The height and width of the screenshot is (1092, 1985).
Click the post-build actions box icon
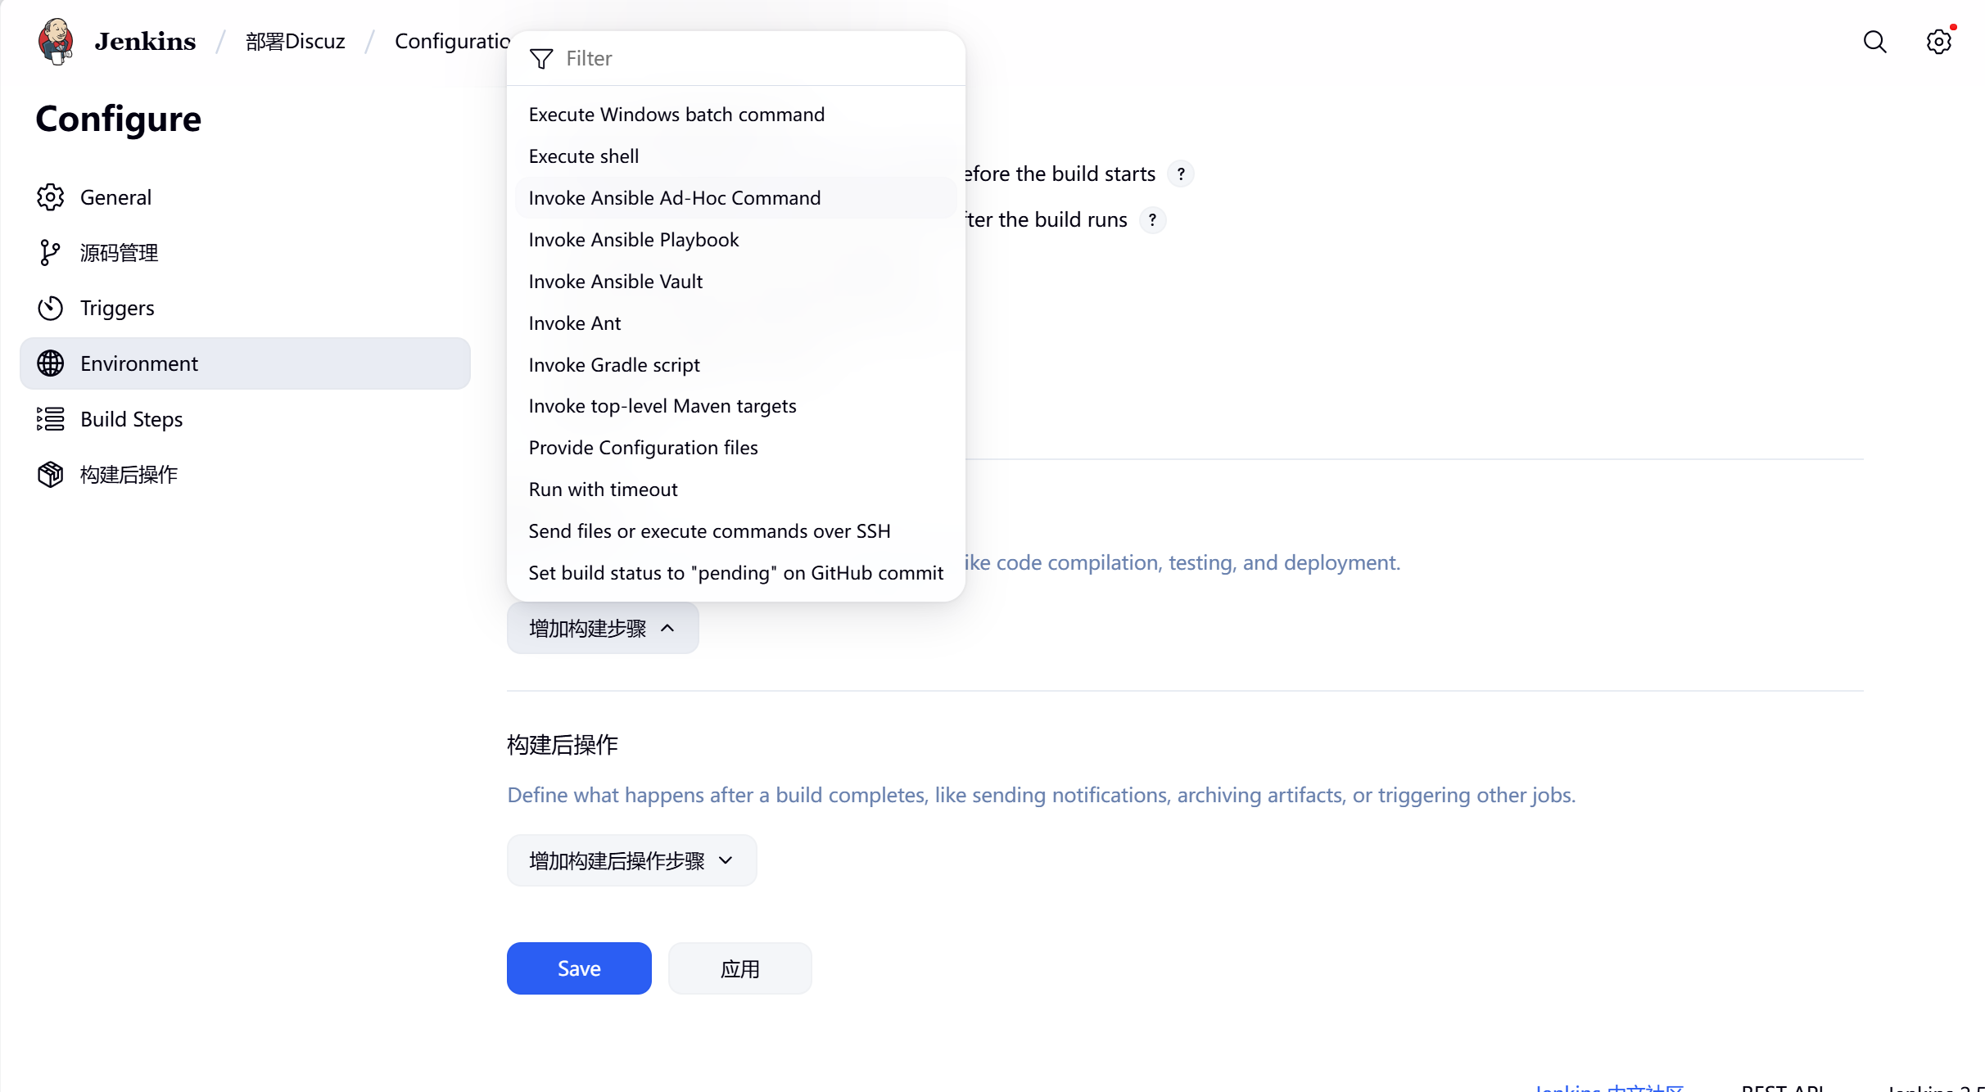[x=50, y=475]
